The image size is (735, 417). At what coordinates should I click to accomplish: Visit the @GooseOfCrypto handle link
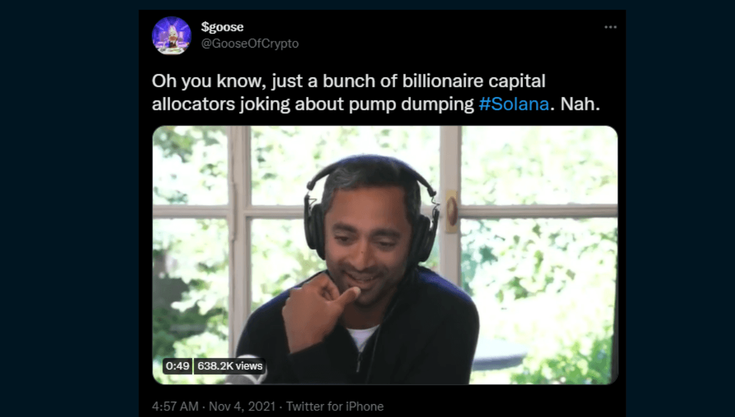pyautogui.click(x=250, y=44)
